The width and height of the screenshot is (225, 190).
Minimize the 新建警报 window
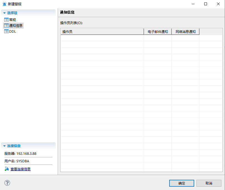click(193, 4)
